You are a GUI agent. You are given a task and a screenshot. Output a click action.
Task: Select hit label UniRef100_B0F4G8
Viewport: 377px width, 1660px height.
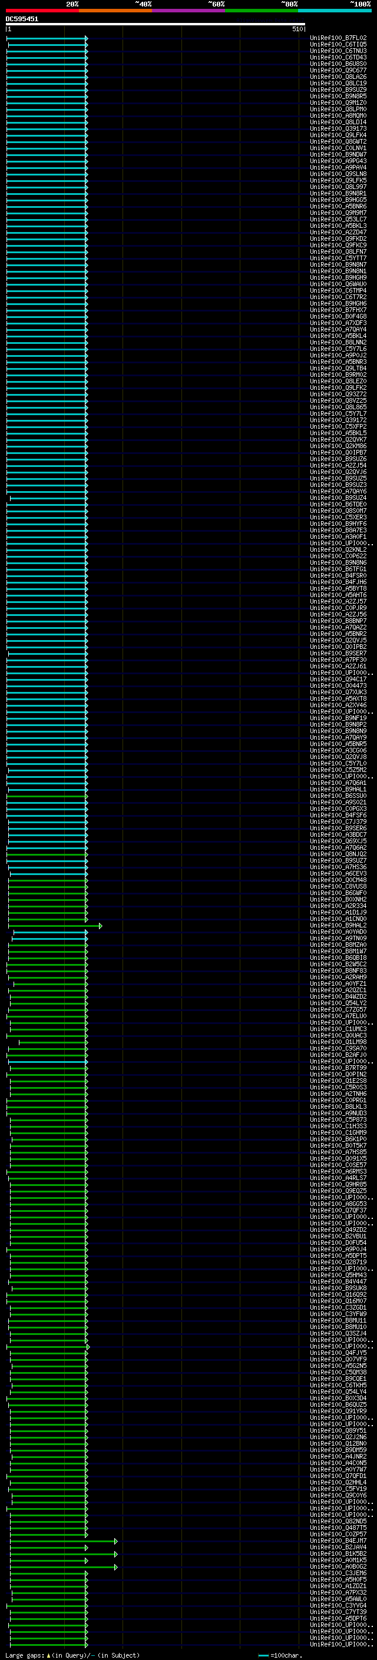tap(338, 316)
